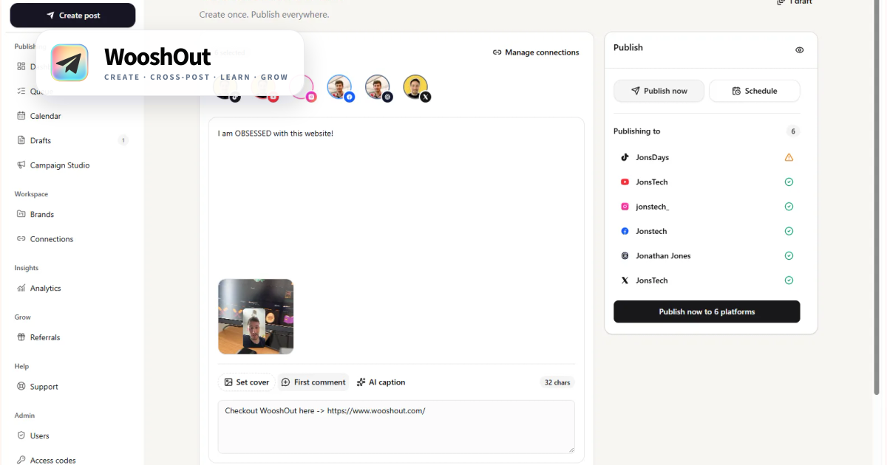Select the Publish now tab
The image size is (887, 465).
[x=659, y=91]
